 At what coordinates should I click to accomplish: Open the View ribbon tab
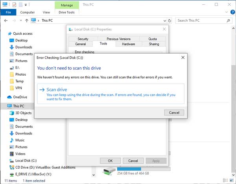tap(46, 12)
